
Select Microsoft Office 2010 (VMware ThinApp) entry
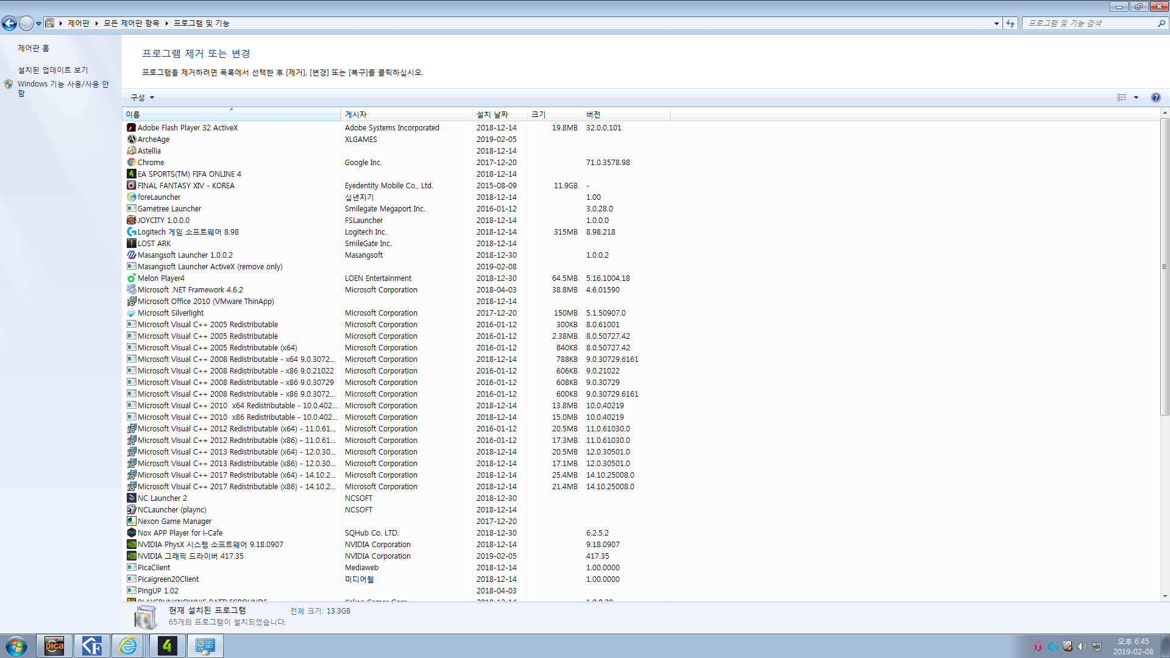[396, 302]
